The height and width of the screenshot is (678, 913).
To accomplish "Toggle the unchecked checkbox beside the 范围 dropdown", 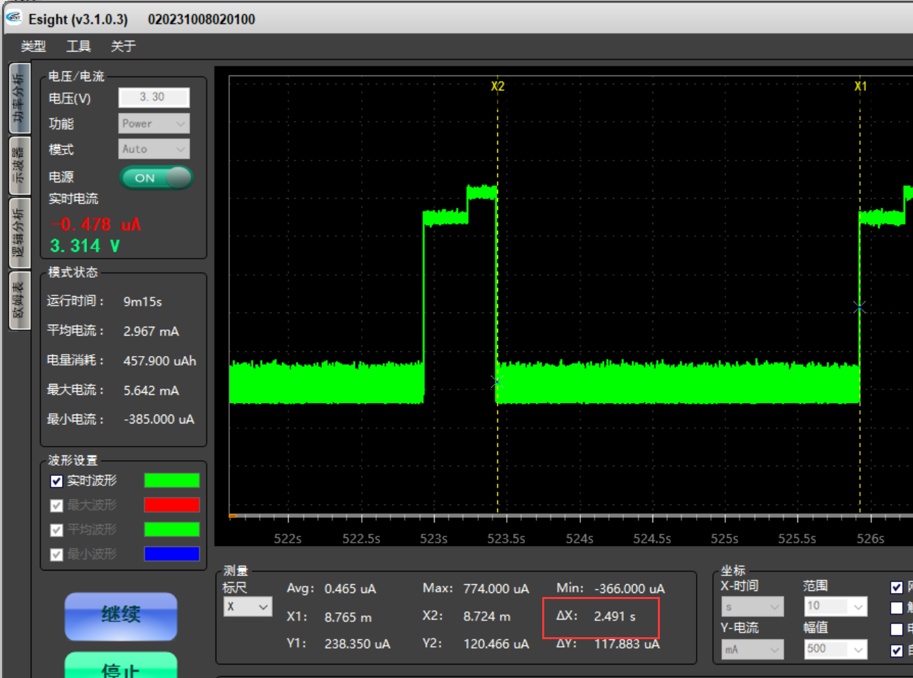I will [x=897, y=608].
